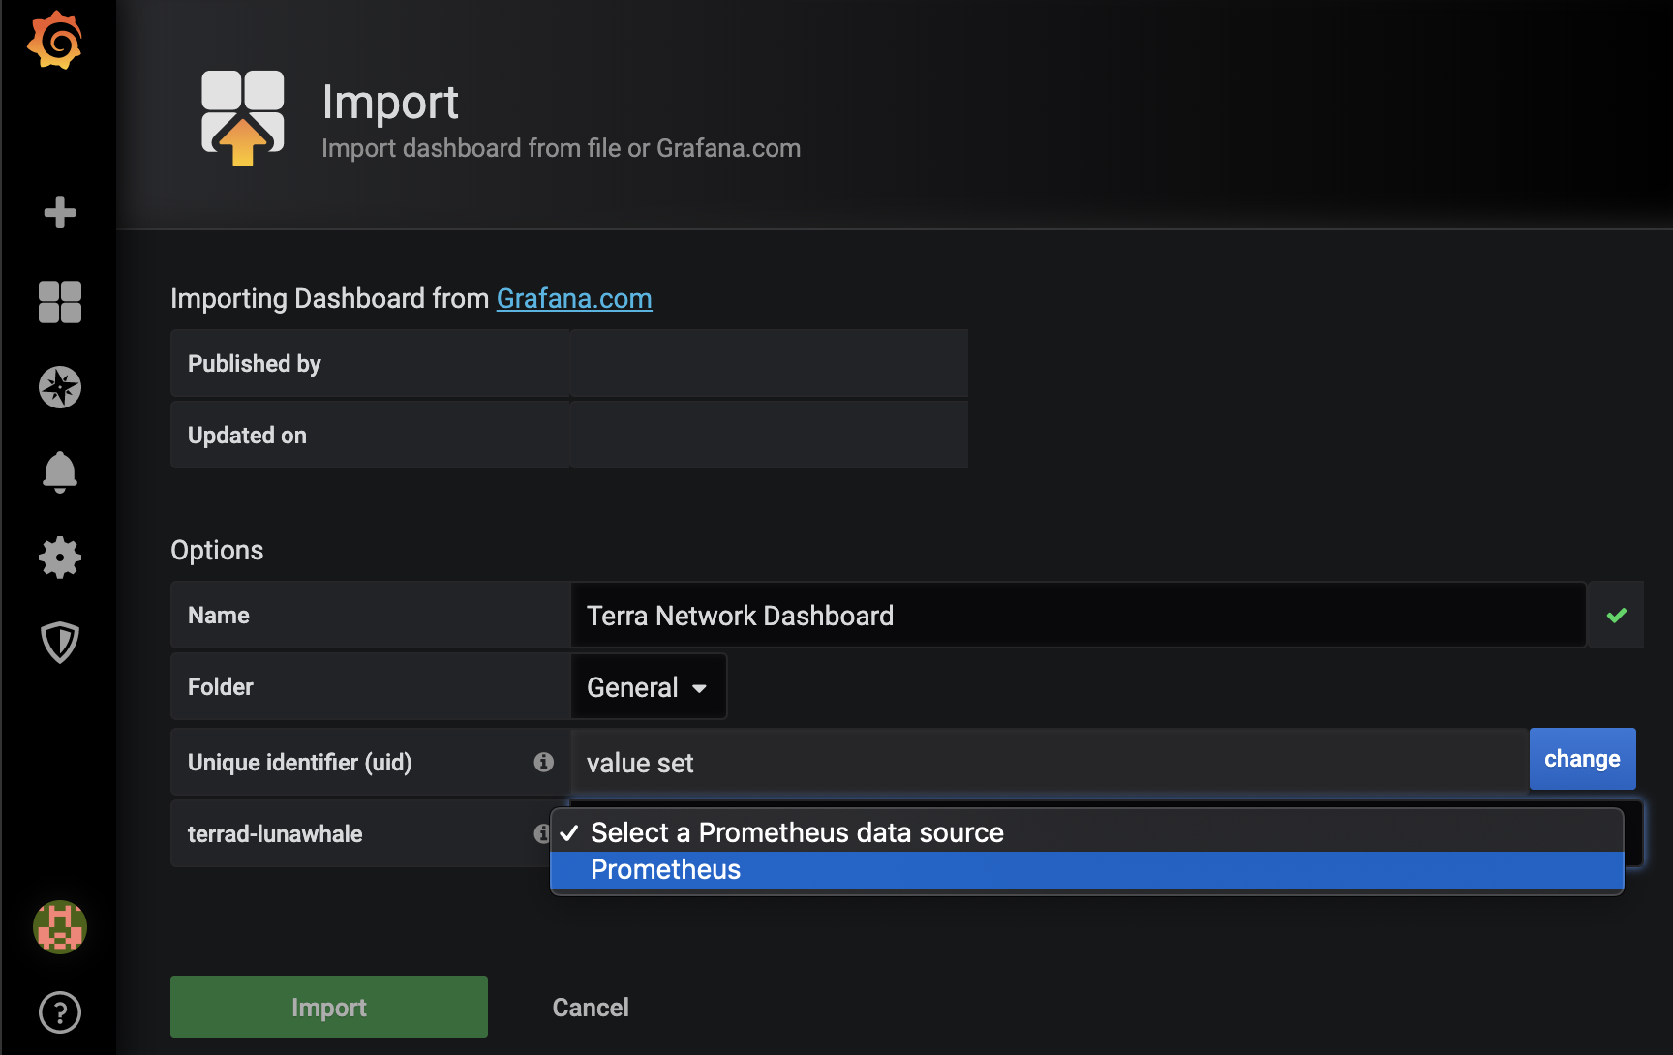Click the 'Updated on' label
The image size is (1673, 1055).
click(247, 436)
